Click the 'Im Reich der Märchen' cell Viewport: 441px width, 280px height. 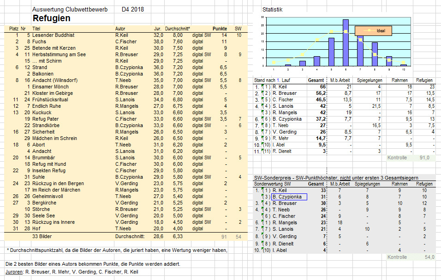[x=56, y=190]
